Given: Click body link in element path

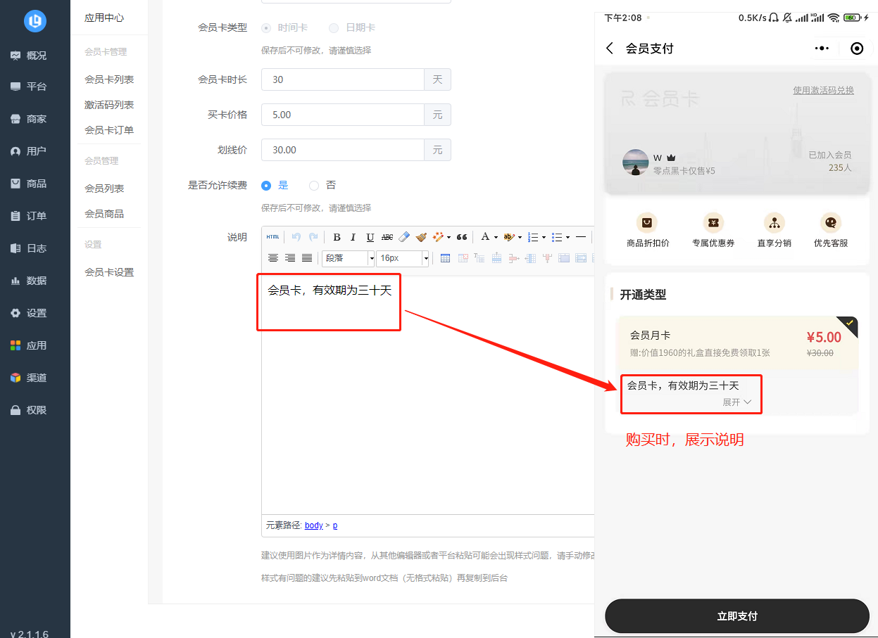Looking at the screenshot, I should (x=314, y=525).
